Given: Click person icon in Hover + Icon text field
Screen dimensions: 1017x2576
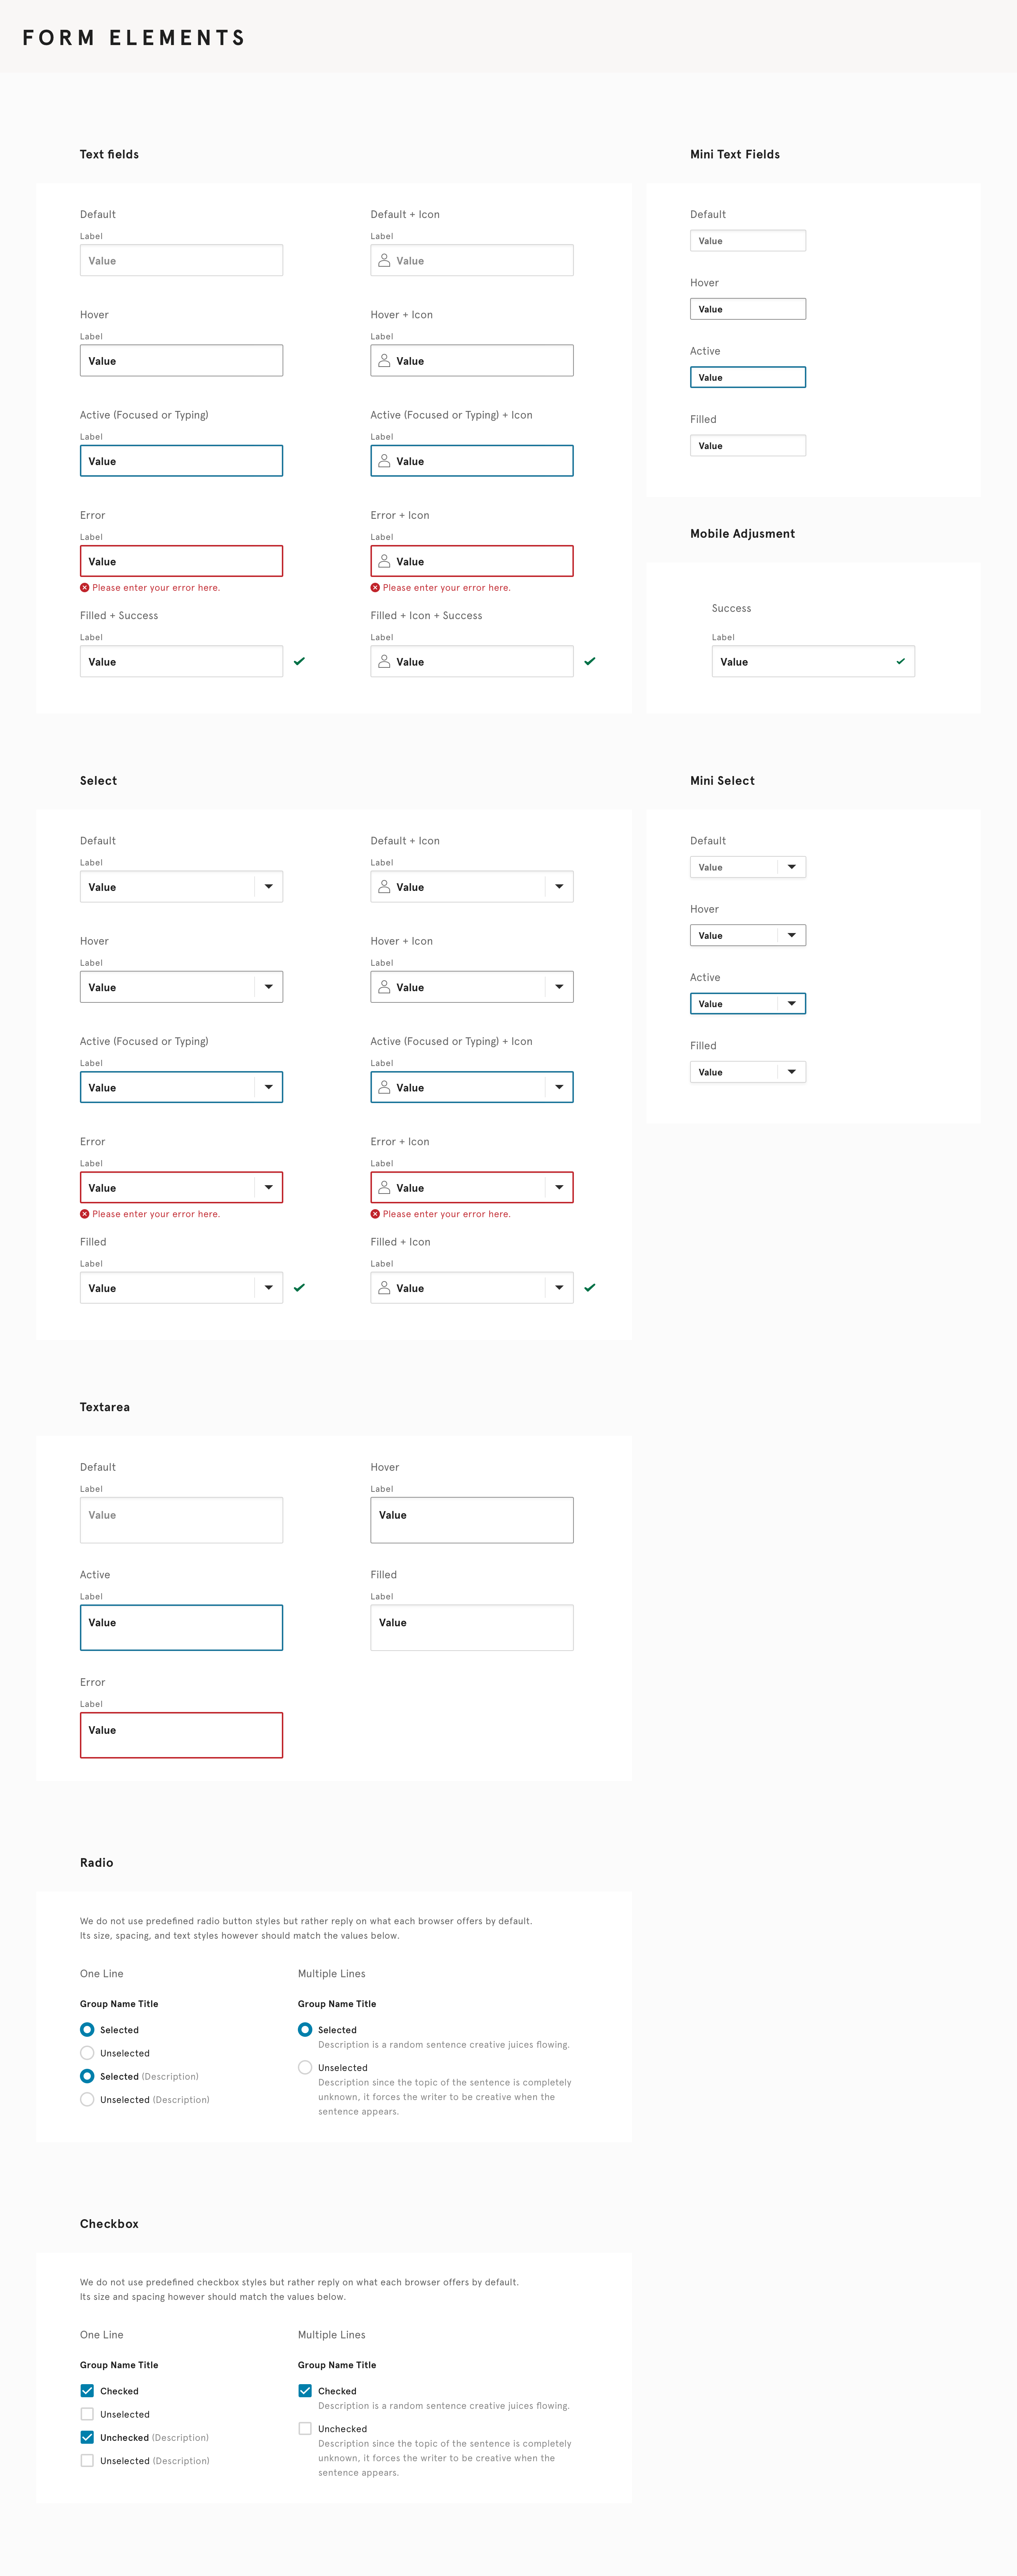Looking at the screenshot, I should click(x=384, y=360).
